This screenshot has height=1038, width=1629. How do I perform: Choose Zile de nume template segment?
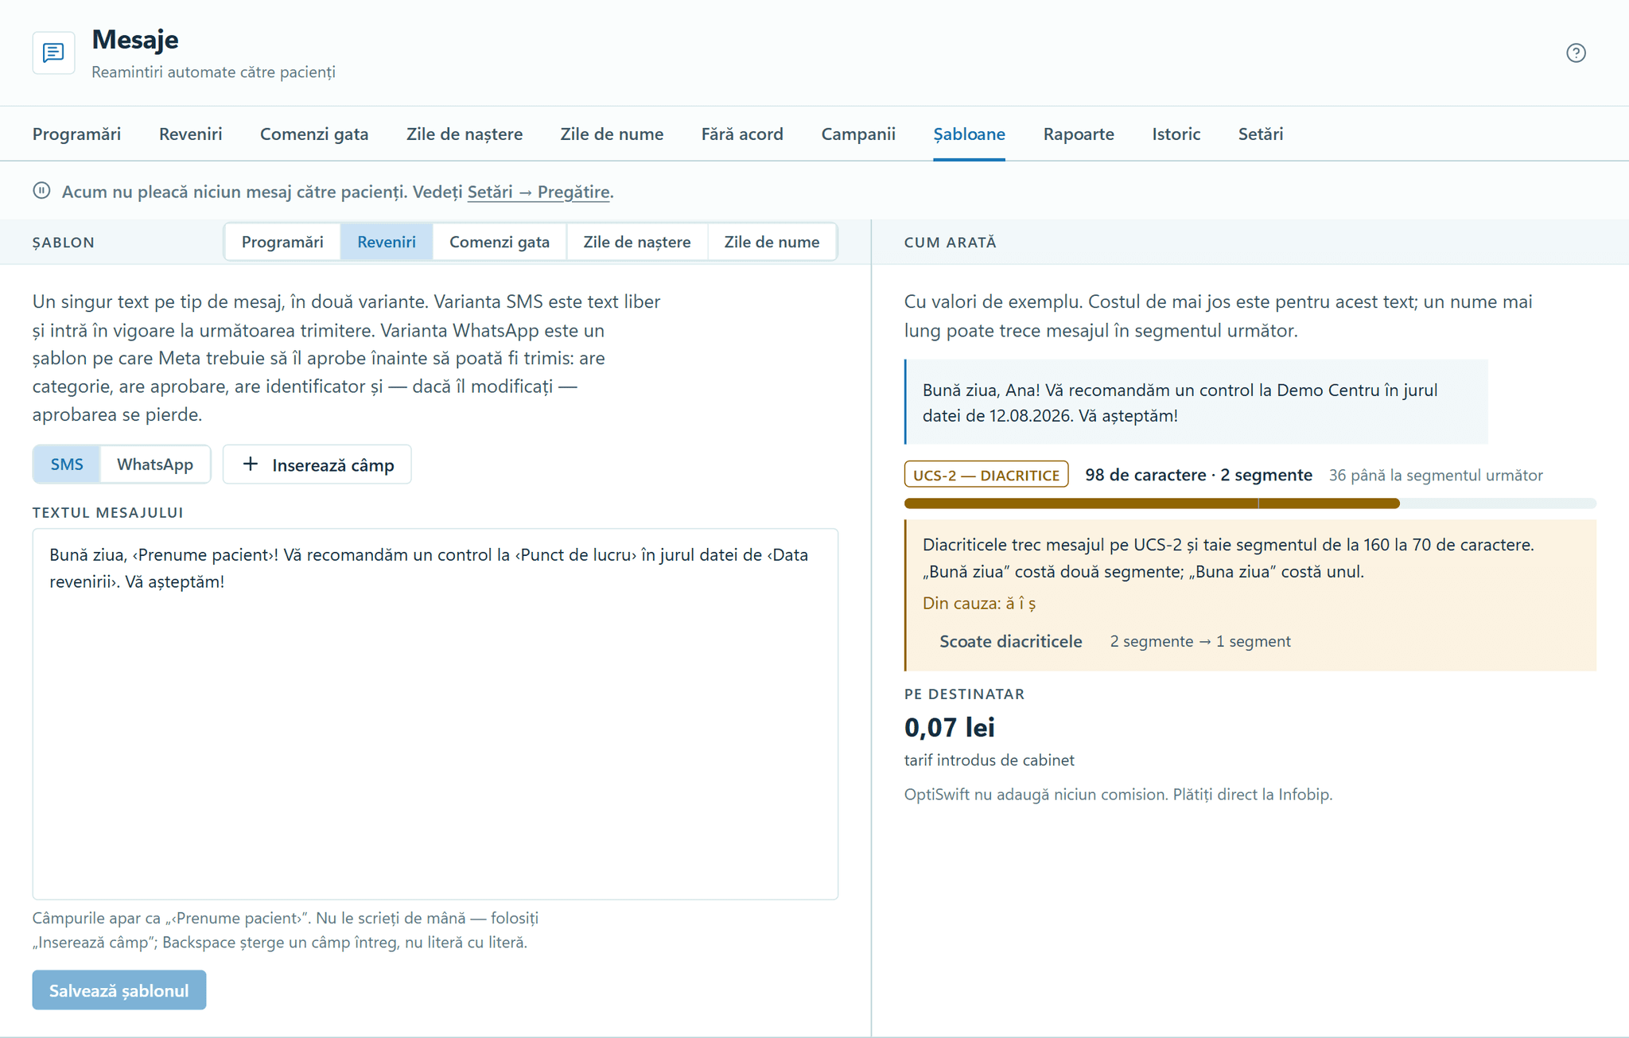coord(772,242)
